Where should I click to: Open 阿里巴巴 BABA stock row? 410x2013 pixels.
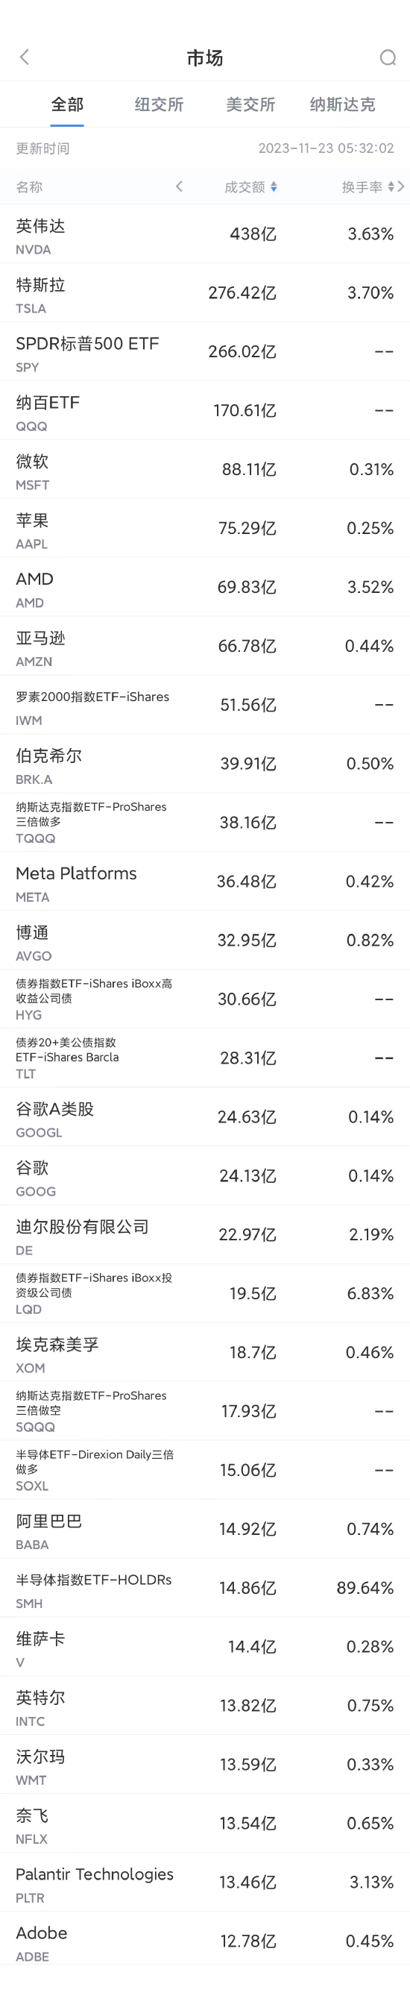[204, 1529]
